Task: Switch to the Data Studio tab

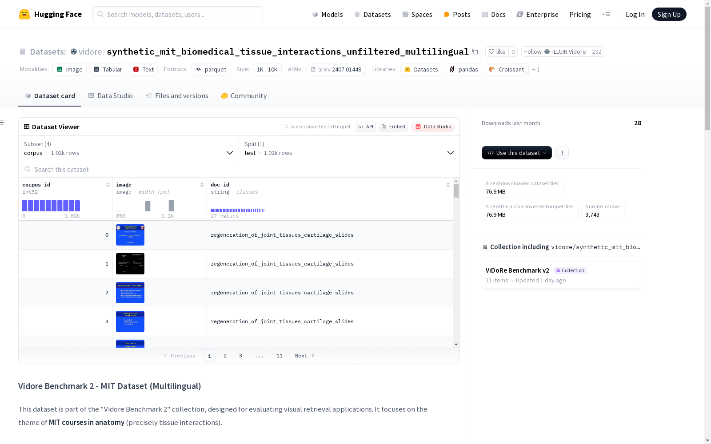Action: pos(111,96)
